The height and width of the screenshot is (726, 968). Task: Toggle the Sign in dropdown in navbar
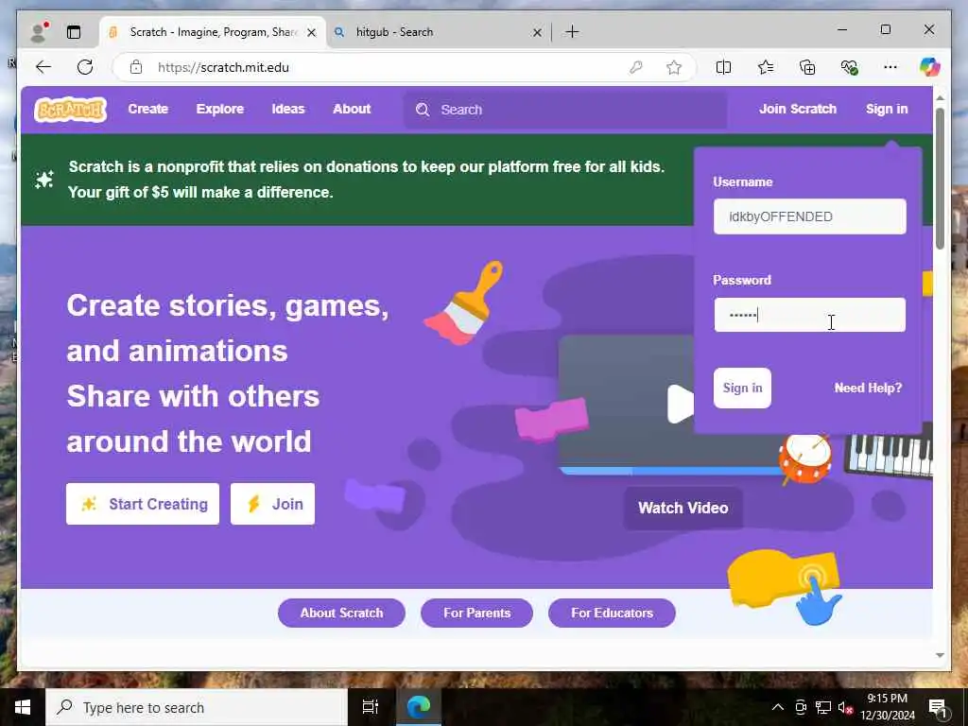coord(887,110)
